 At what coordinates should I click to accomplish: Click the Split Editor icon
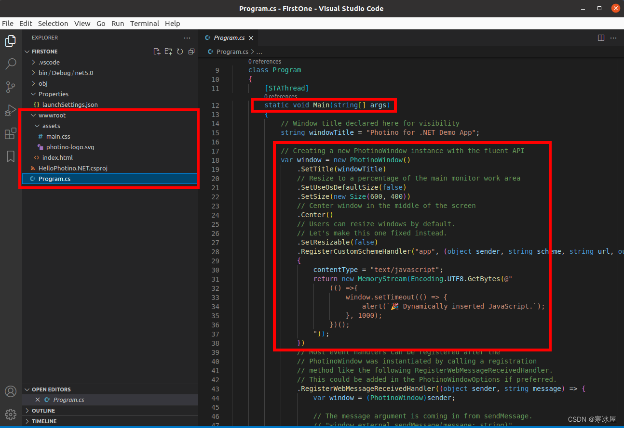601,38
